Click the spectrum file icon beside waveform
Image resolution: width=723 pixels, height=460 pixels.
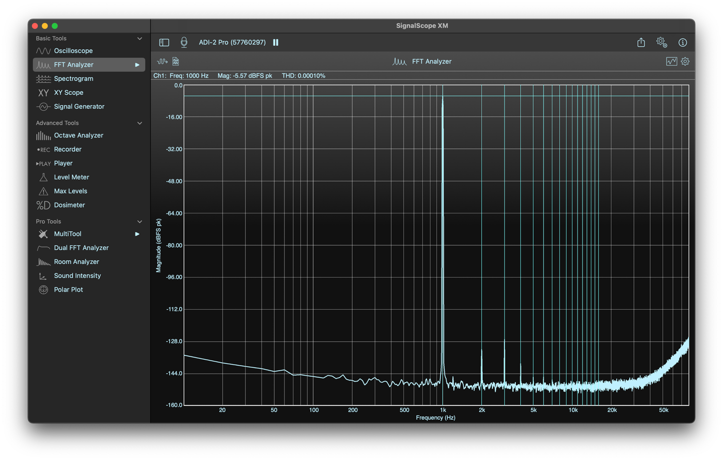[x=176, y=62]
